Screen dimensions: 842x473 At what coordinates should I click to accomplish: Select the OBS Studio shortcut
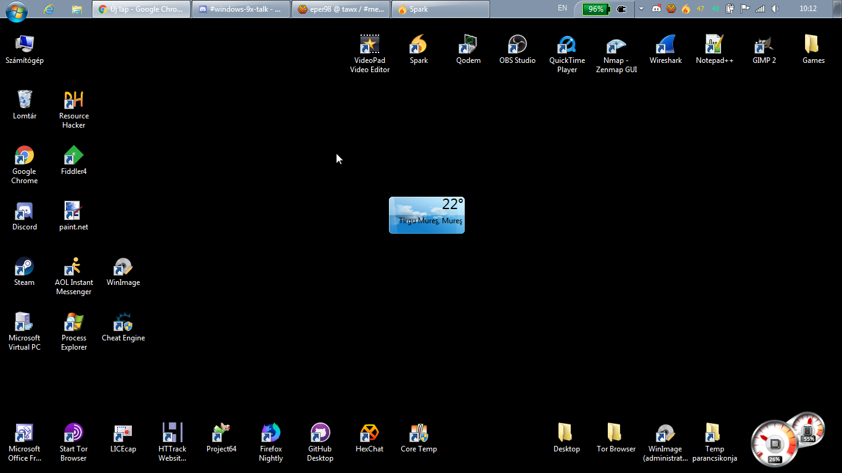[x=518, y=49]
